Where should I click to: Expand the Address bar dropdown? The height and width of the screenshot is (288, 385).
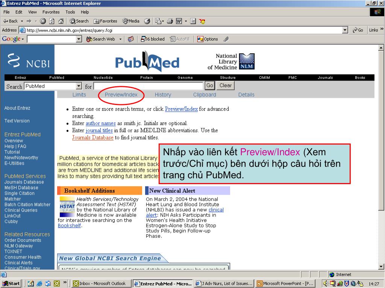[x=345, y=30]
